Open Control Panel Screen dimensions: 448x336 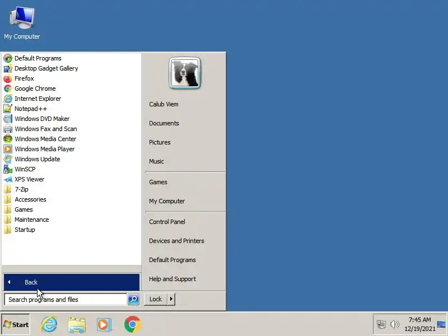tap(167, 222)
